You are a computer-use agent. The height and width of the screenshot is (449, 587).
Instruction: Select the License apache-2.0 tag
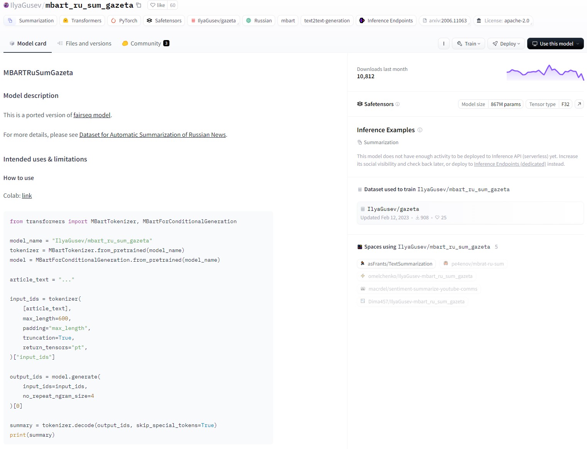click(503, 21)
